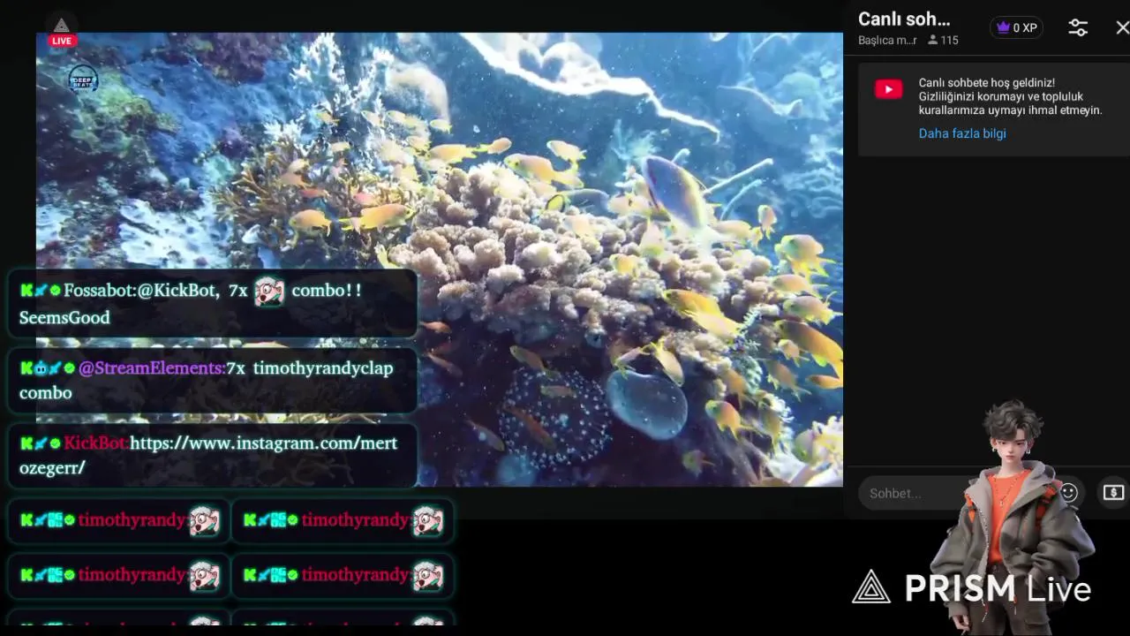Click the purple crown 0 XP badge
Viewport: 1130px width, 636px height.
(x=1016, y=27)
